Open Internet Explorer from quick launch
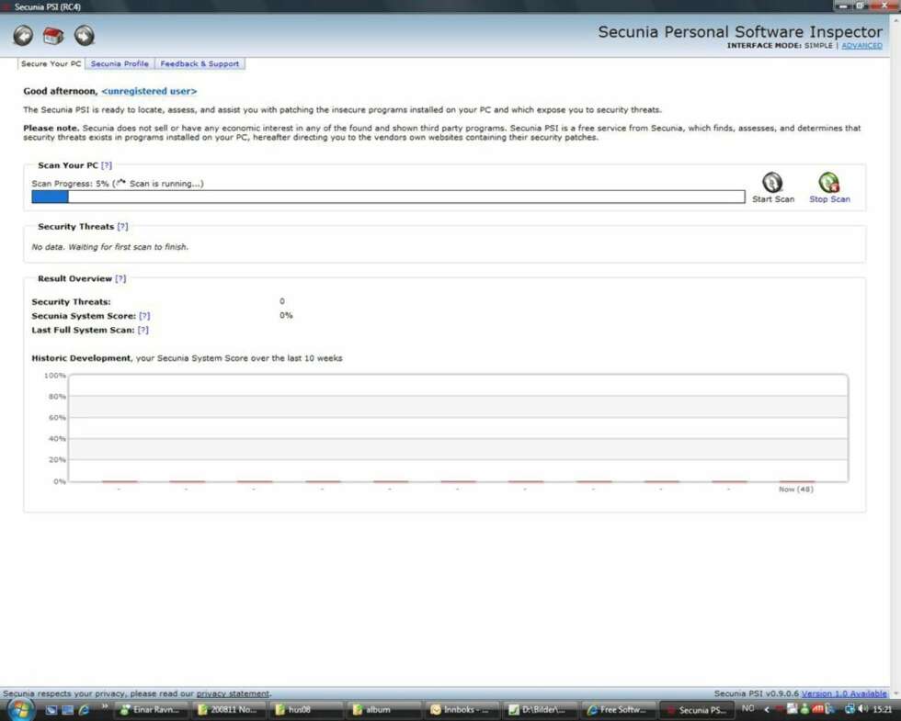 (x=84, y=709)
